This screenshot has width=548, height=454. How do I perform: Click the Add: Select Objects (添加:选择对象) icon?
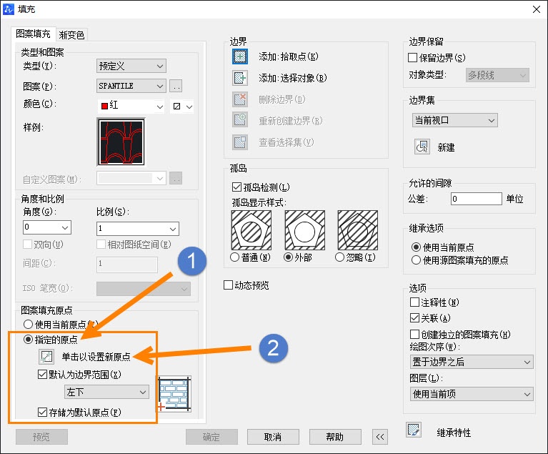240,78
